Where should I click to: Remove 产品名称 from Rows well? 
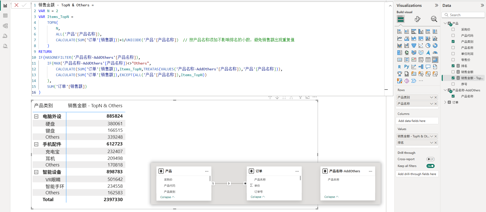436,104
